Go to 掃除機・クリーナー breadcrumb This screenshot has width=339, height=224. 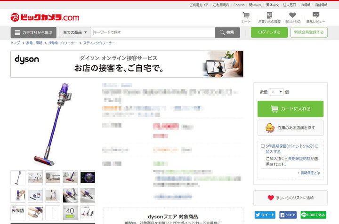tap(63, 43)
